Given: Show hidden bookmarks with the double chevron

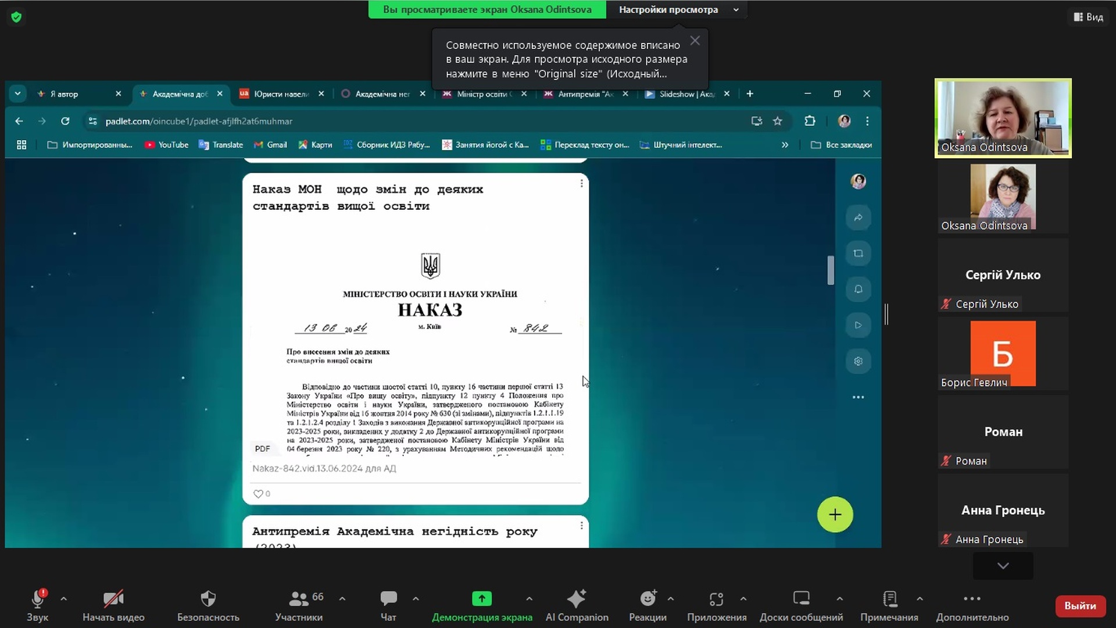Looking at the screenshot, I should (x=785, y=145).
